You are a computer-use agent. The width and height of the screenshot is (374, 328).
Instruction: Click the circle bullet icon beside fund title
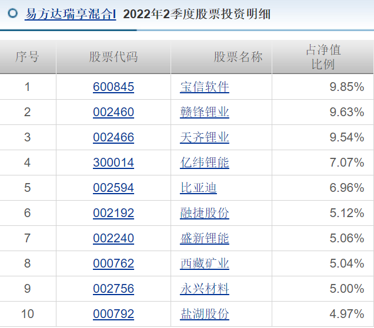coord(12,13)
